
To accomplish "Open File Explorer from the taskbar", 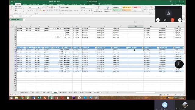I will tap(16, 98).
